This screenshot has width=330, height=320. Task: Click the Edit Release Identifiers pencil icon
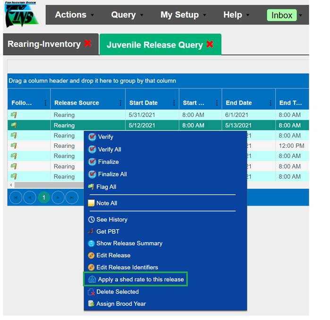coord(91,267)
